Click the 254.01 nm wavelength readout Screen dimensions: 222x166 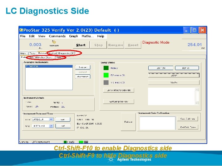click(194, 45)
